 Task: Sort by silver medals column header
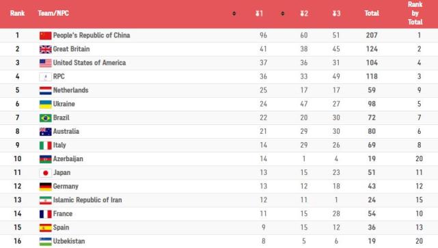coord(304,14)
